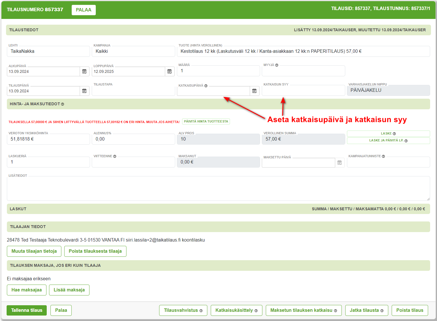Viewport: 437px width, 321px height.
Task: Click the ALV pros field value 10
Action: (x=218, y=139)
